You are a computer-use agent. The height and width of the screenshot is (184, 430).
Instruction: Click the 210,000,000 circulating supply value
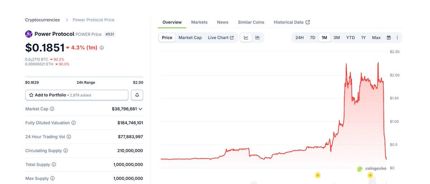click(130, 150)
